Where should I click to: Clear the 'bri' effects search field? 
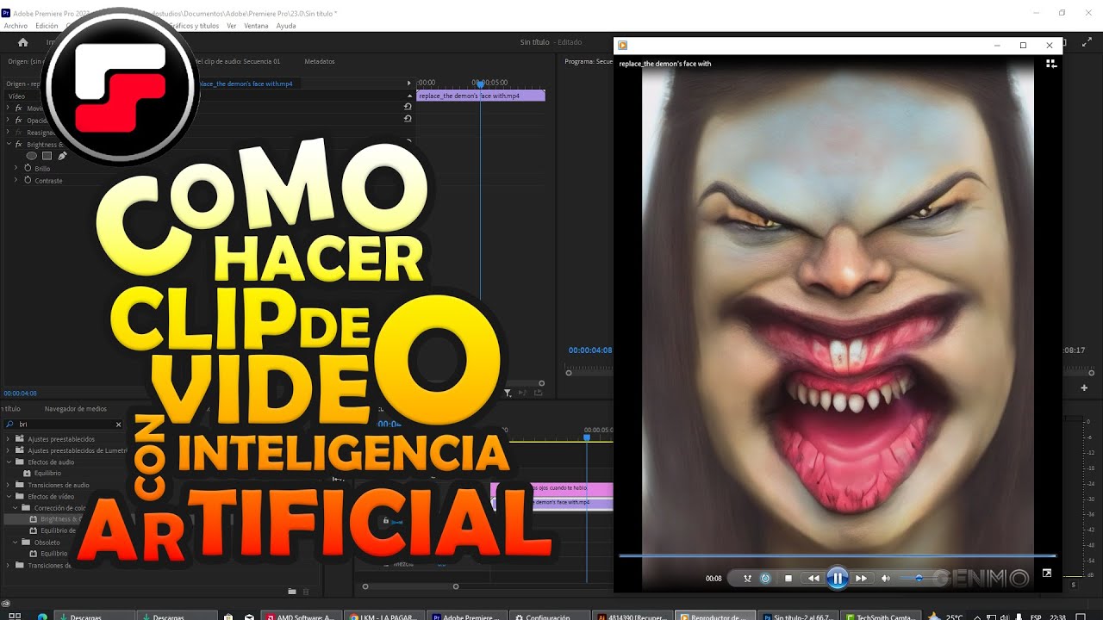[x=119, y=424]
